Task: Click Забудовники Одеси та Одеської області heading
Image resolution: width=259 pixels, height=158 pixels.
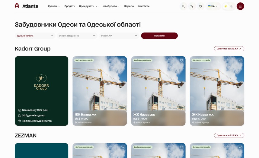Action: pos(78,24)
